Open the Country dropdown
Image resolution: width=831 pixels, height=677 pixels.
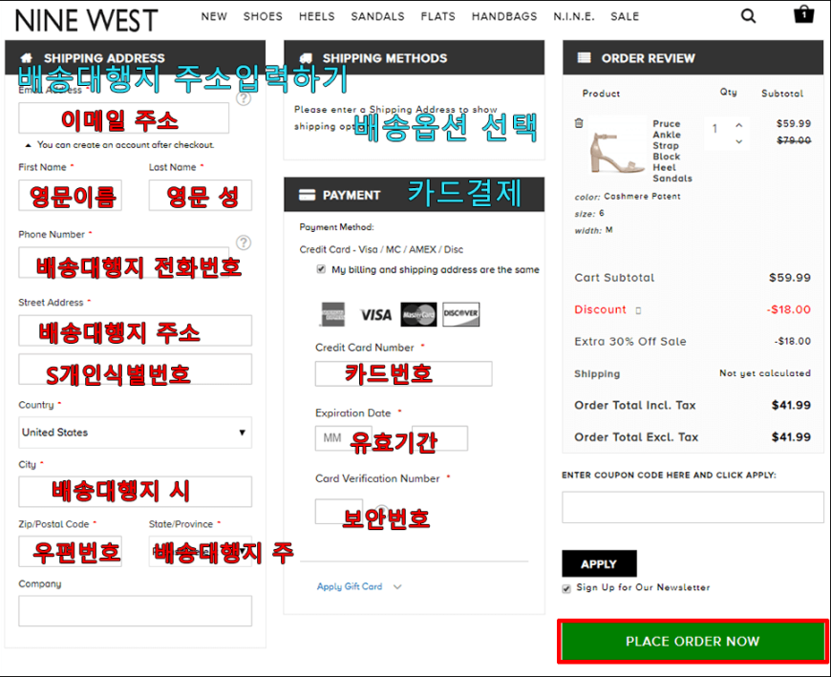(135, 433)
